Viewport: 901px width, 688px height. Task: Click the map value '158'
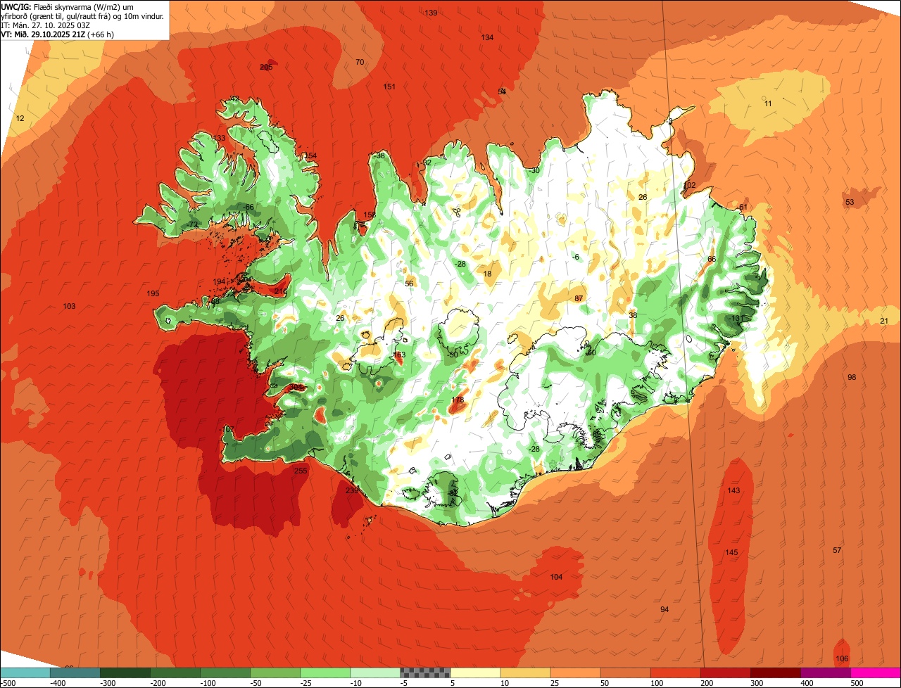click(x=369, y=215)
